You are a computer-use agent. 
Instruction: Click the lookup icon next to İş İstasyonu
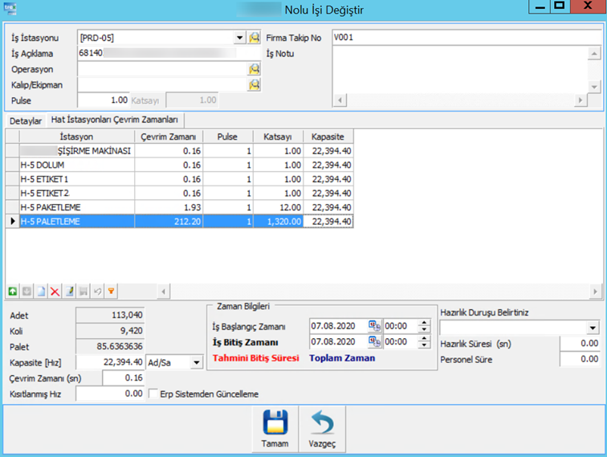255,38
